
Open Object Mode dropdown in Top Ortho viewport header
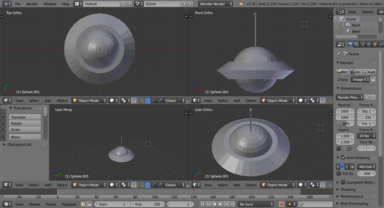(89, 100)
